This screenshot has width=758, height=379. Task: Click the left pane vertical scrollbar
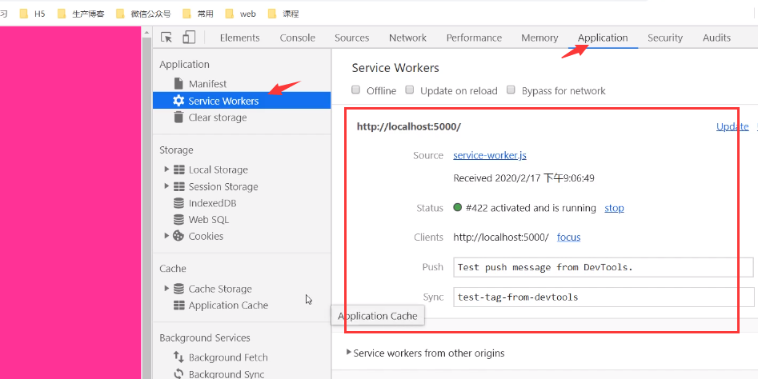(x=147, y=206)
